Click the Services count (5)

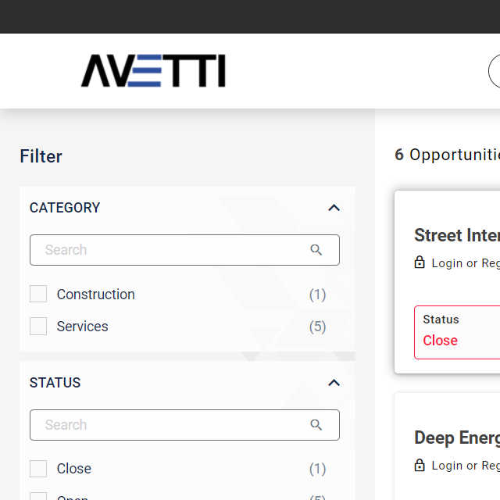pos(317,327)
